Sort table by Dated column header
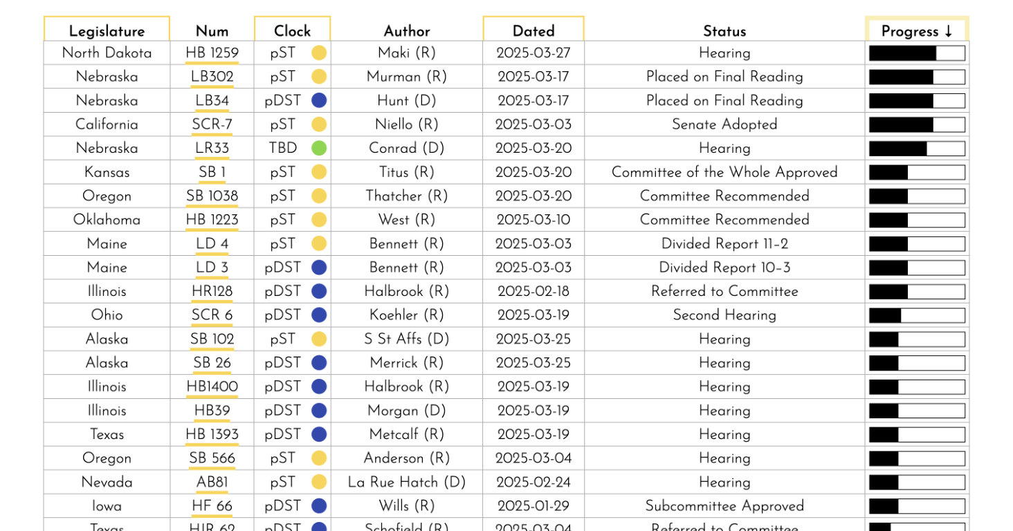This screenshot has width=1013, height=531. (x=533, y=31)
